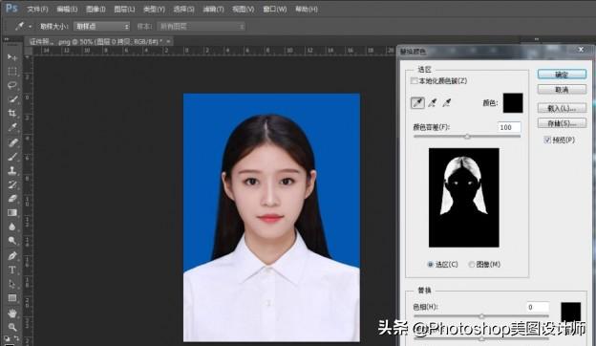Select the Move tool
Image resolution: width=596 pixels, height=346 pixels.
pos(12,57)
